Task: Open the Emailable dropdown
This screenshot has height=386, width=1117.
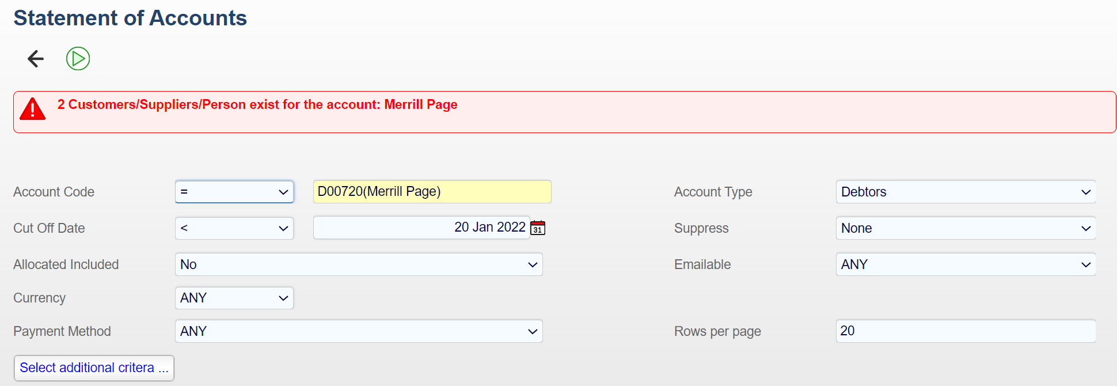Action: pyautogui.click(x=965, y=264)
